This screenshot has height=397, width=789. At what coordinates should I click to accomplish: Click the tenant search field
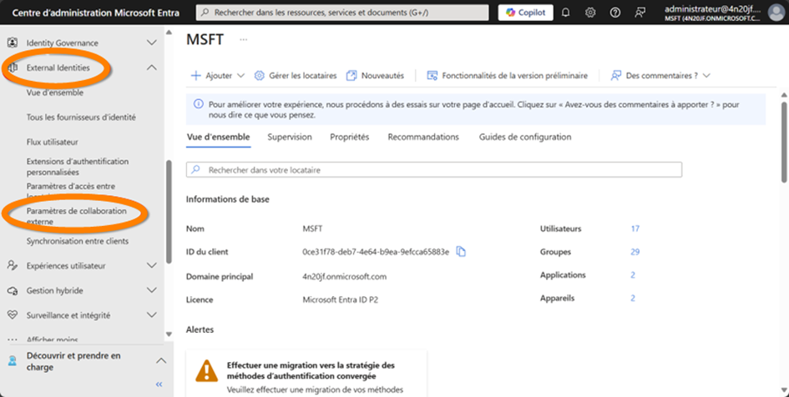click(433, 169)
